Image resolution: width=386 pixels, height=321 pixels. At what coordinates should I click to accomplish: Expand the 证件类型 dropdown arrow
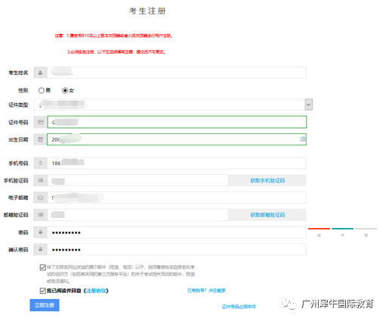tap(309, 104)
